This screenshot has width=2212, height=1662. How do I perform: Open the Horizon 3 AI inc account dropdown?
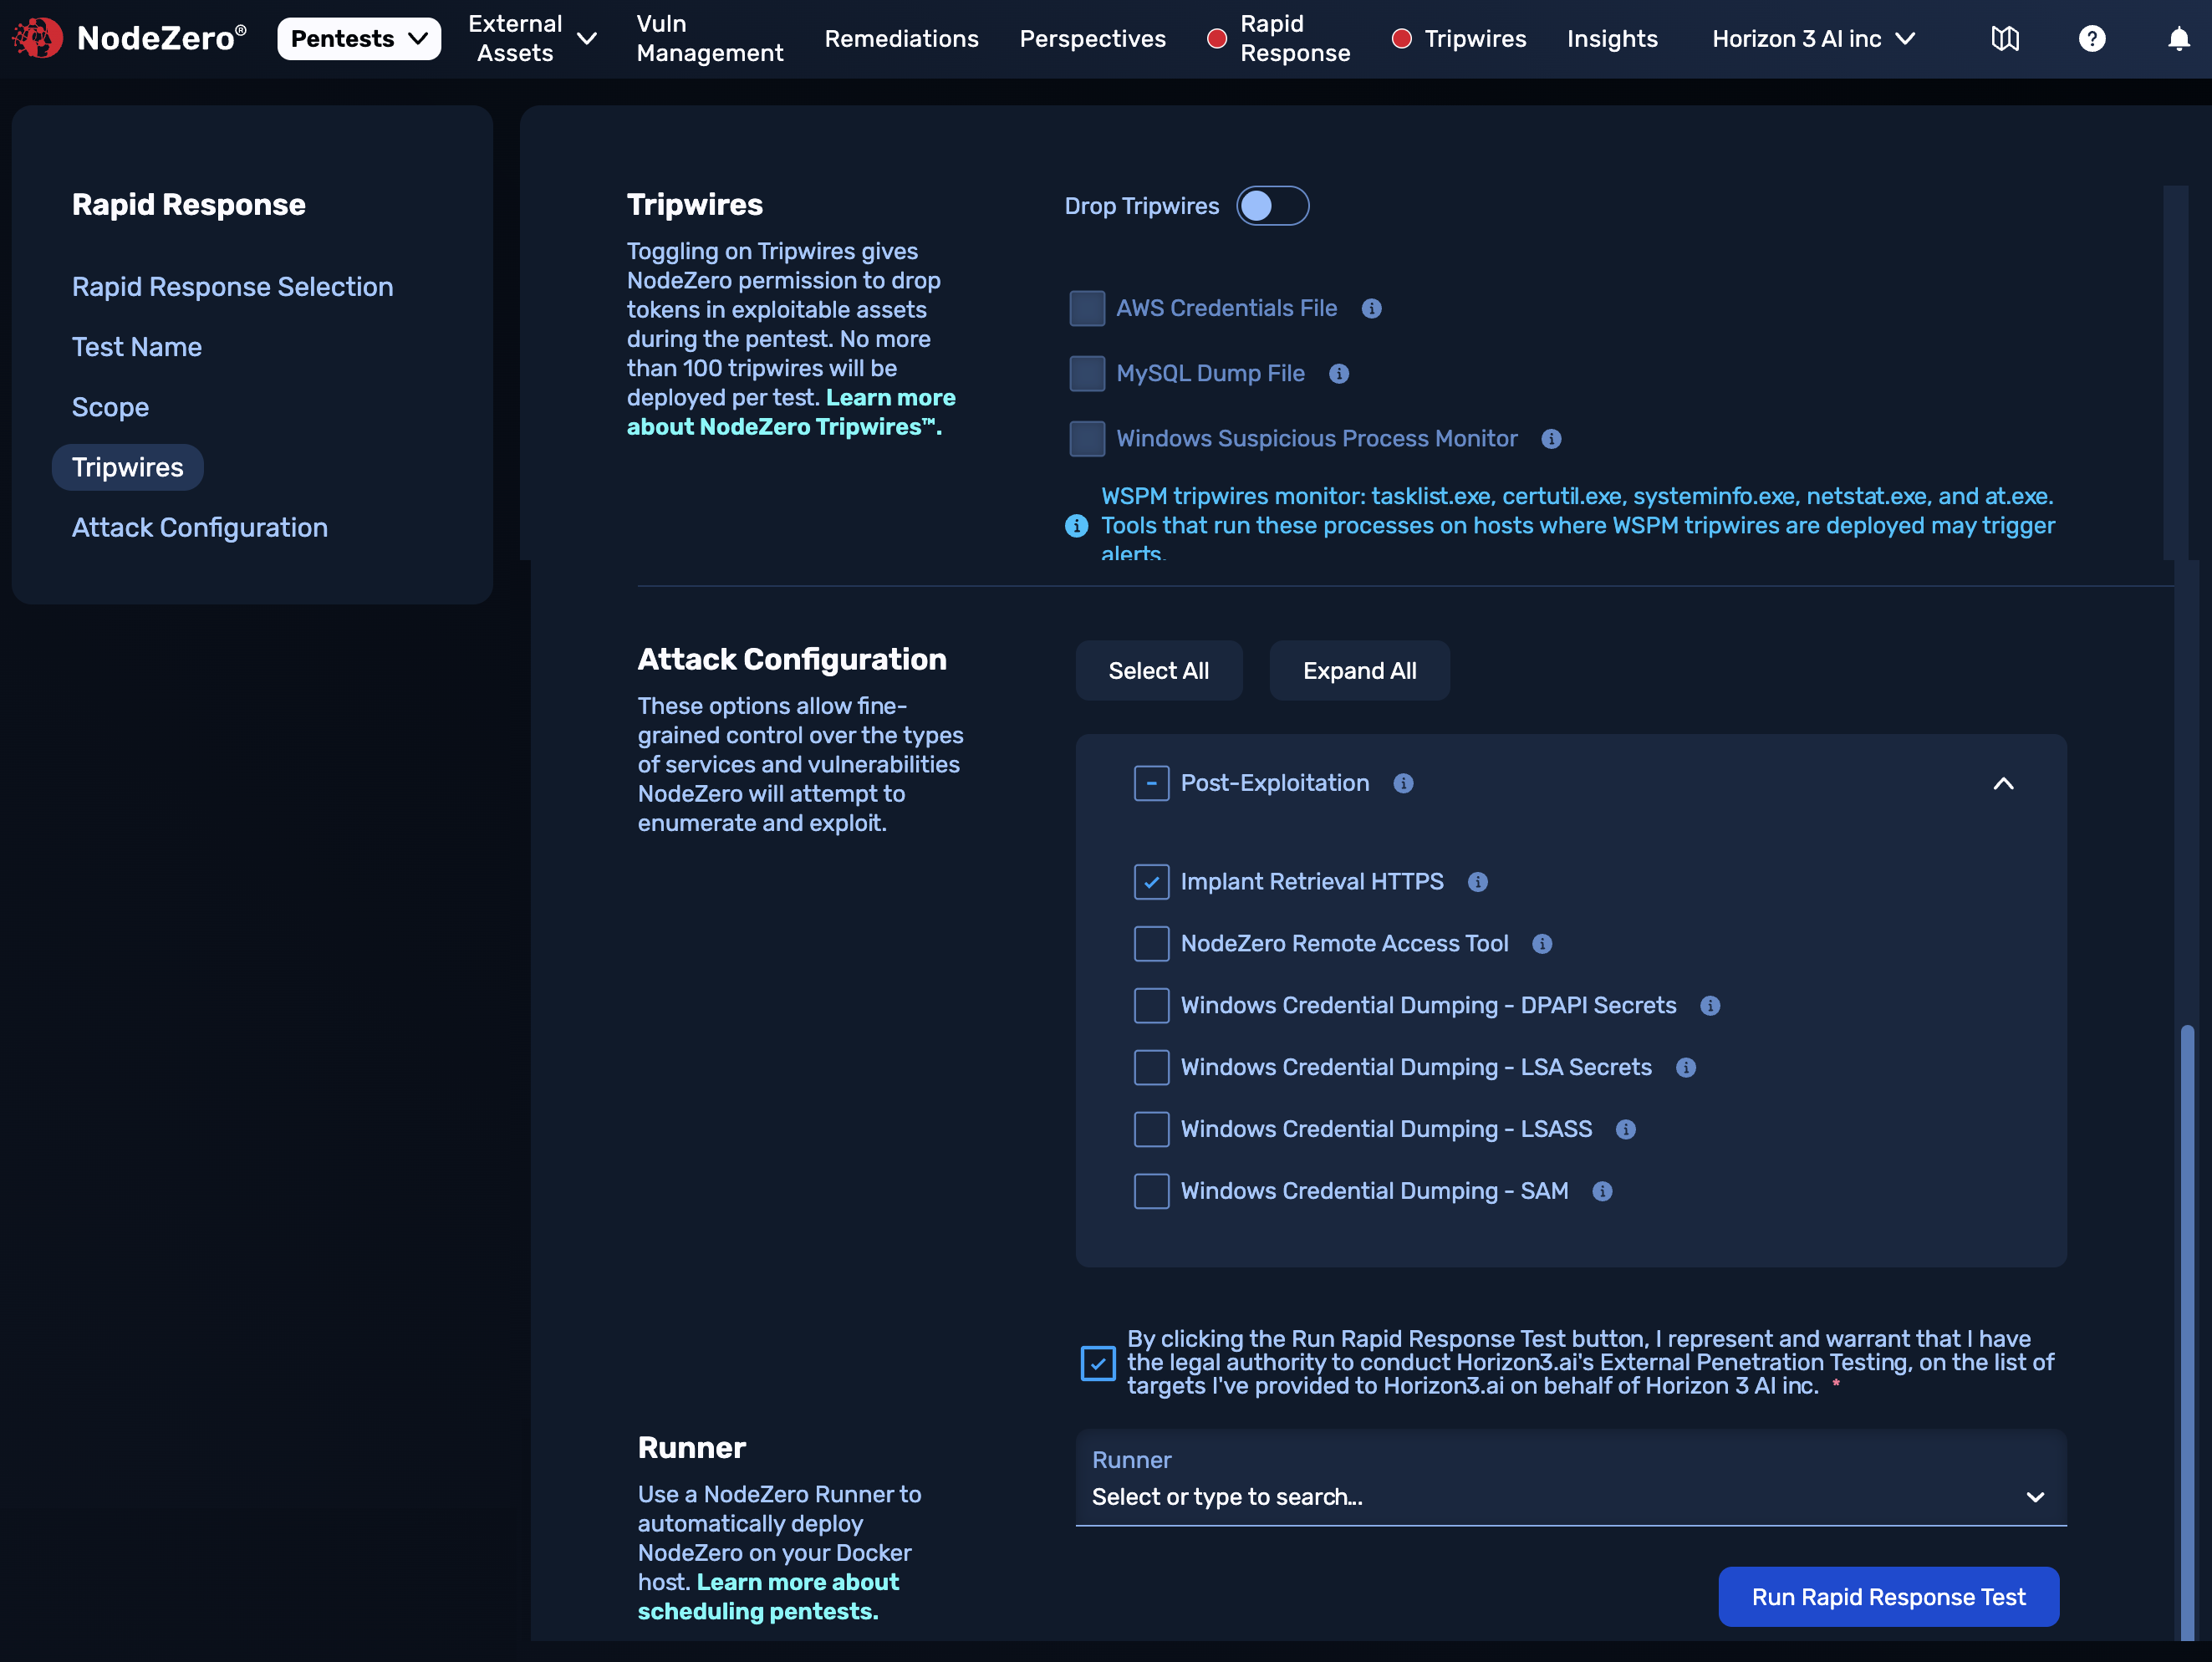click(x=1813, y=39)
